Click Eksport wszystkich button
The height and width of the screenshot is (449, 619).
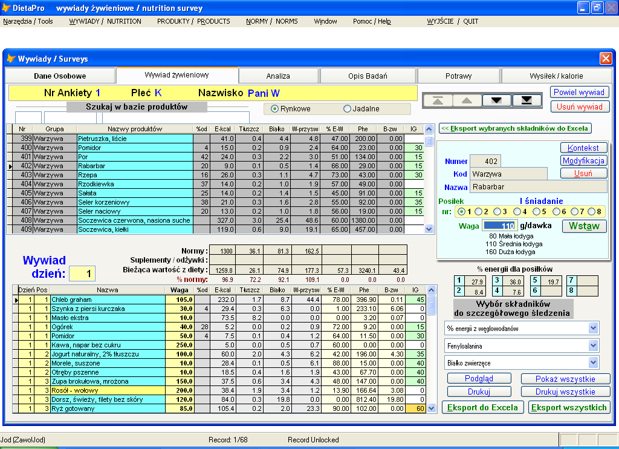[569, 407]
